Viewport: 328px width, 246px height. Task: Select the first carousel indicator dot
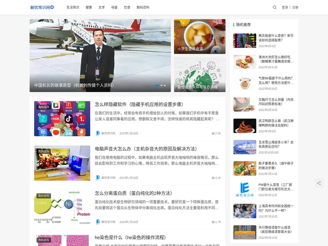(x=157, y=85)
